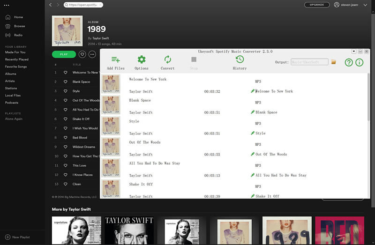The image size is (375, 245).
Task: Select the track I Wish You Would
Action: [x=85, y=128]
